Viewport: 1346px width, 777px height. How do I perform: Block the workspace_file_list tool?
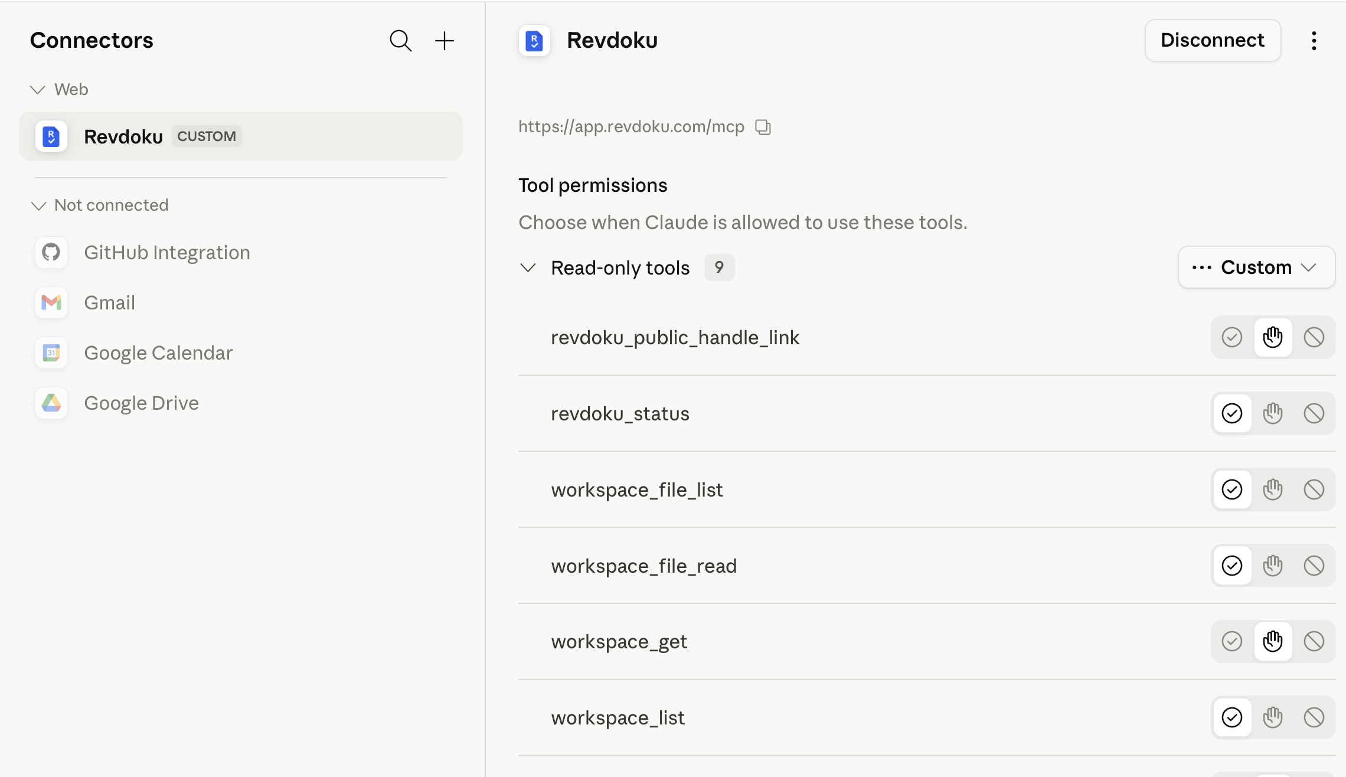point(1314,489)
